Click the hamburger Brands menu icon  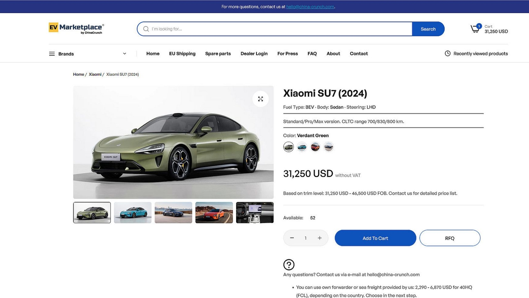coord(52,54)
